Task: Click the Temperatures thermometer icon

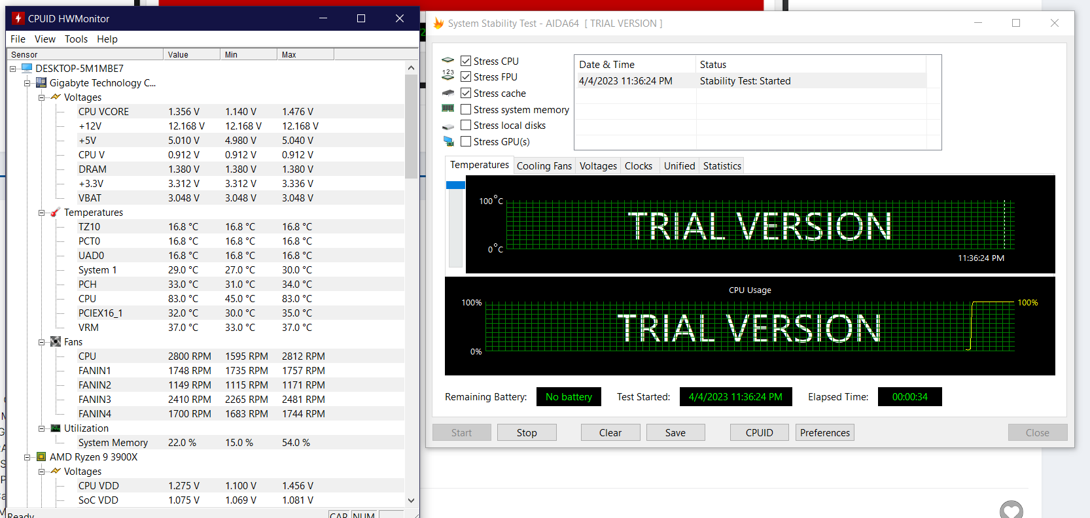Action: [56, 212]
